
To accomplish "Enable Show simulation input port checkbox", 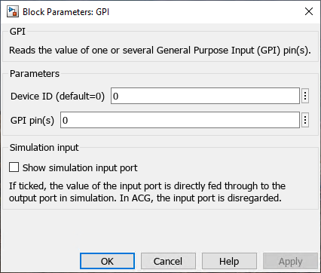I will [14, 167].
